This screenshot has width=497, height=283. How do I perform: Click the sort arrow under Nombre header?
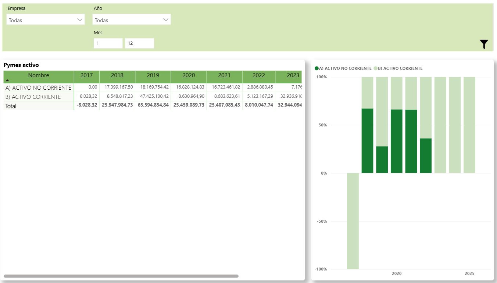[7, 80]
